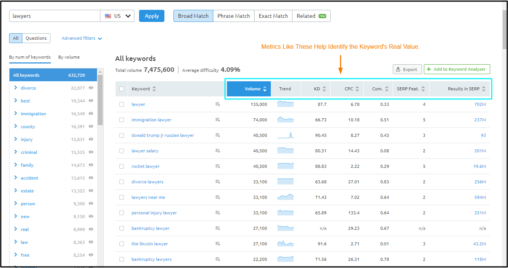The width and height of the screenshot is (508, 268).
Task: Open trend chart for 'lawyers near me'
Action: point(285,197)
